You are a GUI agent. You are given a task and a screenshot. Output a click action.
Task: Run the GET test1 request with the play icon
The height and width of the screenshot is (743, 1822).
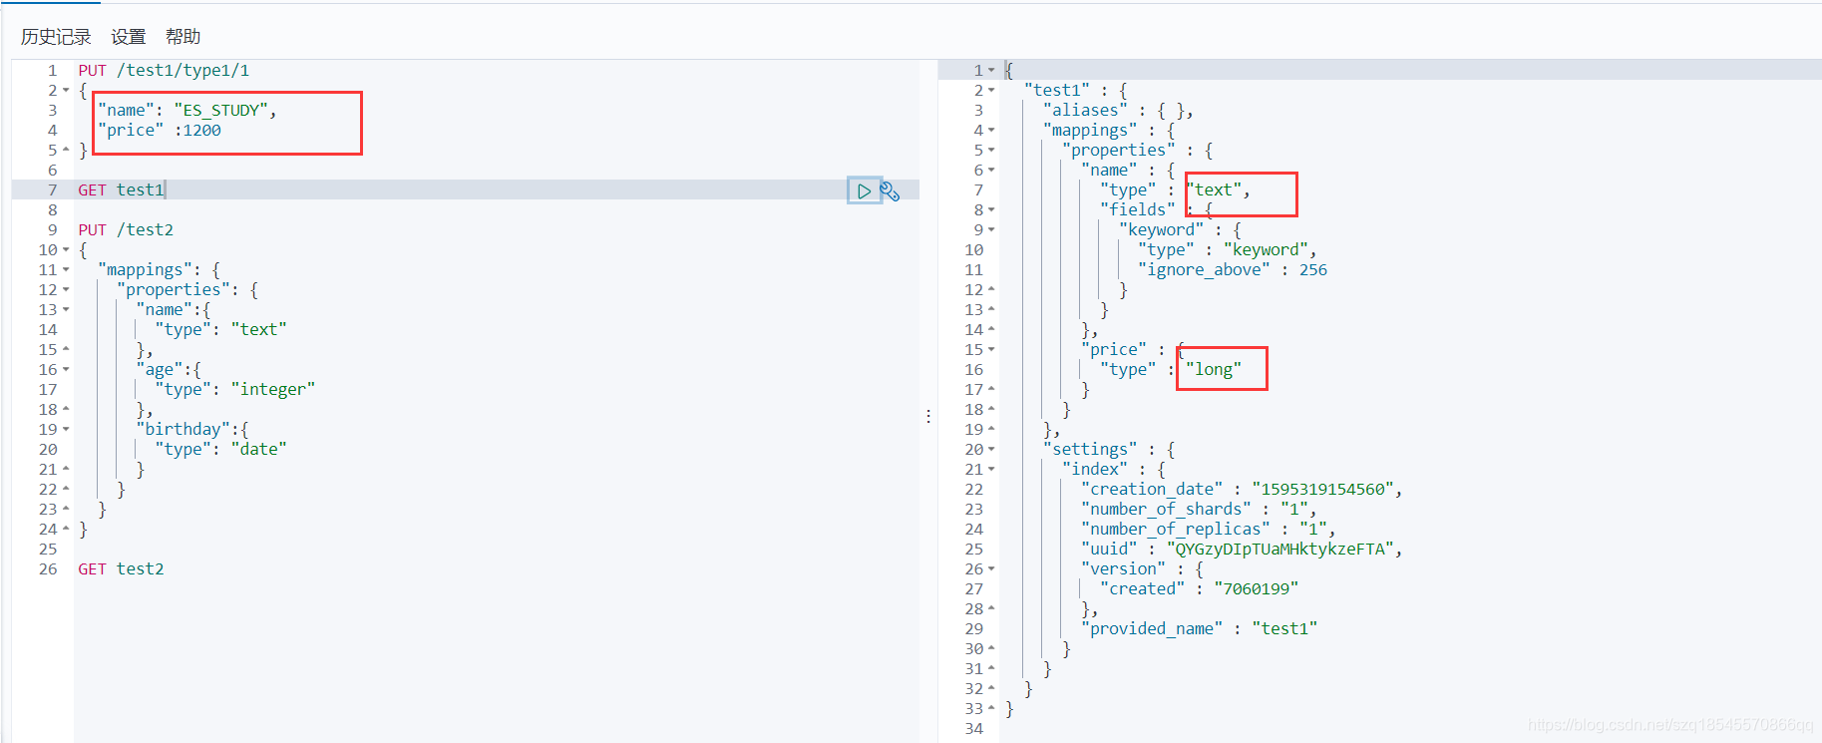pyautogui.click(x=864, y=190)
